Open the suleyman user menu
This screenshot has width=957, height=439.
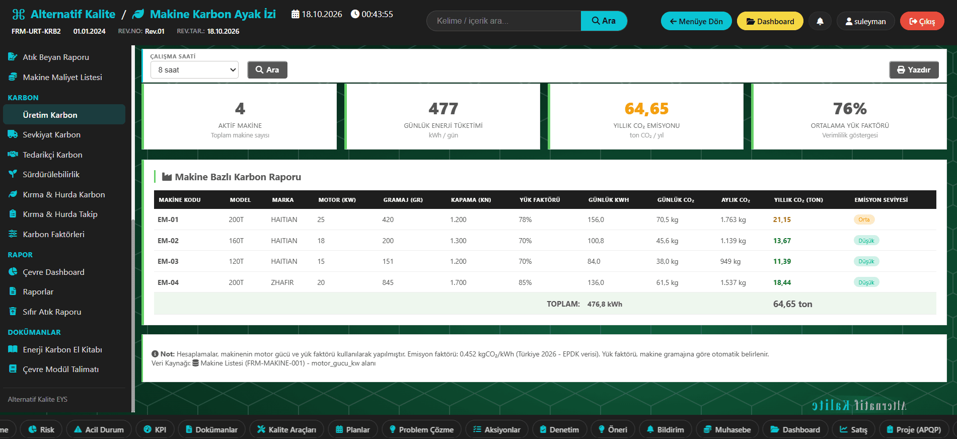tap(865, 21)
